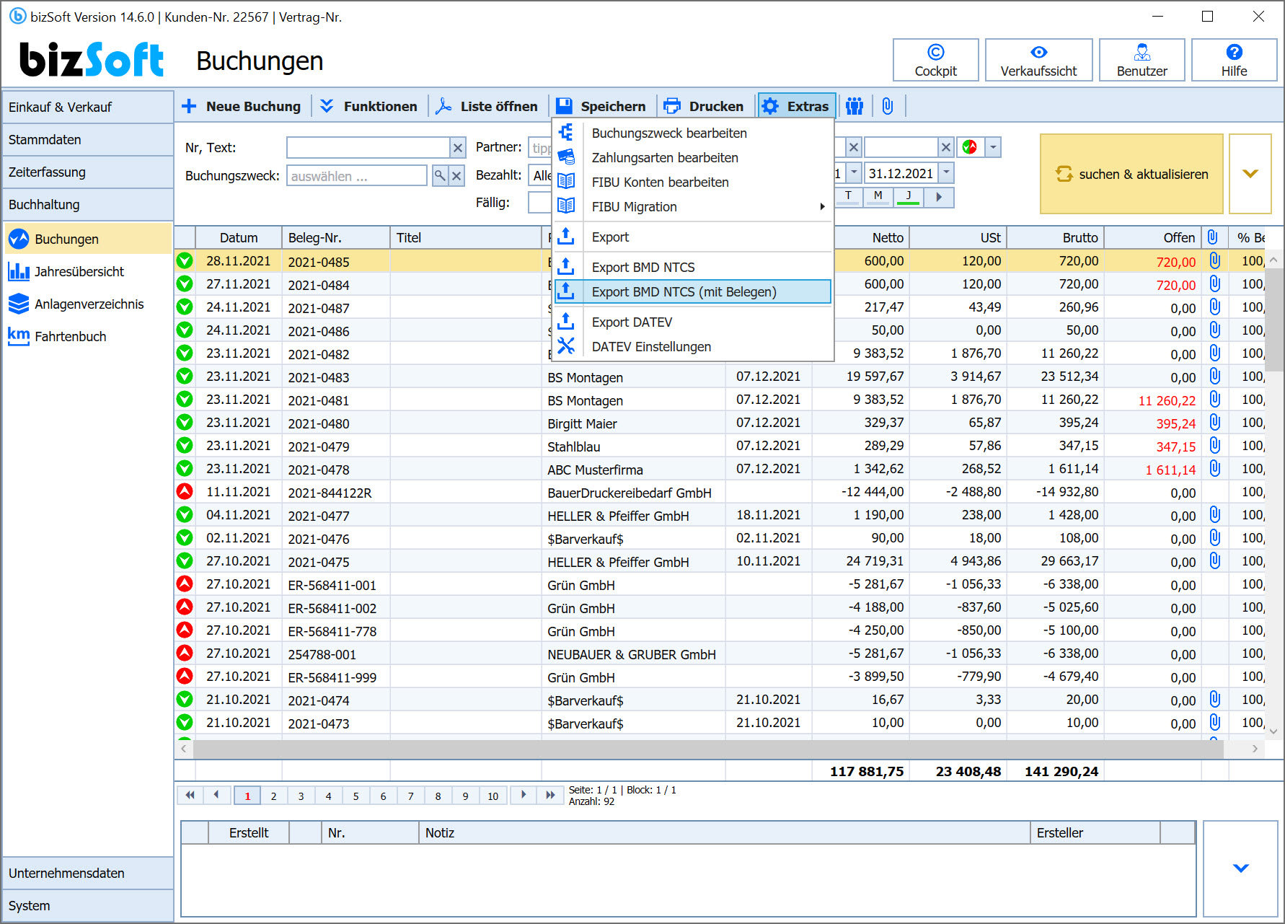Open Anlagenverzeichnis in the sidebar
Screen dimensions: 1285x924
[x=89, y=304]
